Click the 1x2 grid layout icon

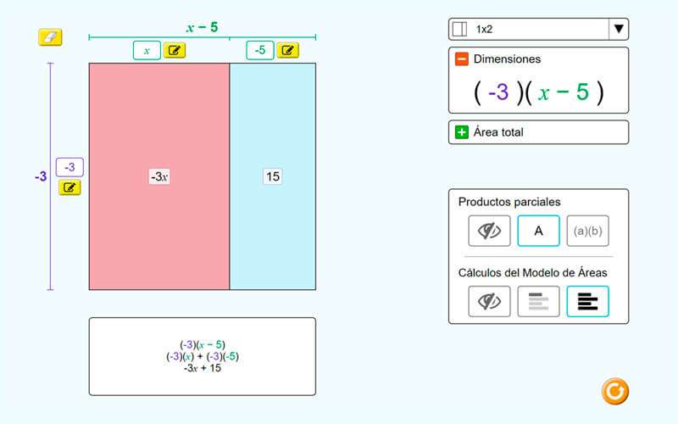coord(460,30)
